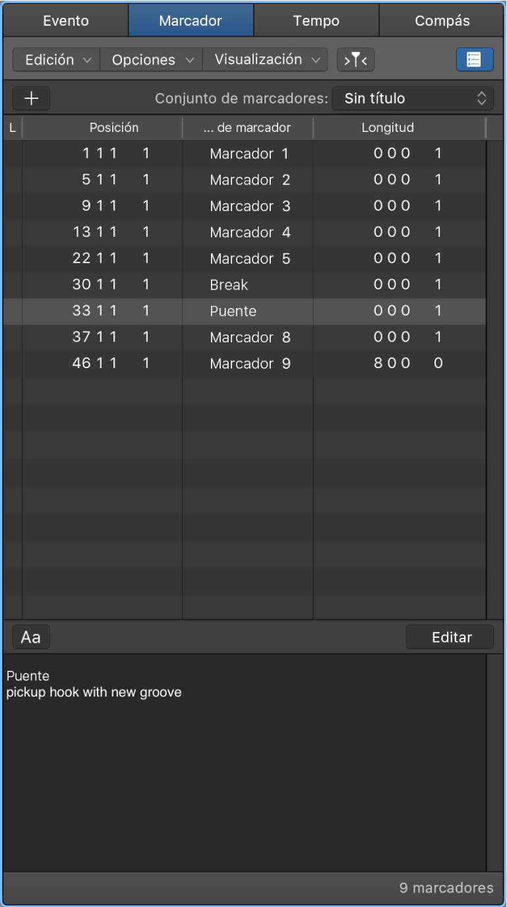The image size is (507, 907).
Task: Toggle the catch playhead filter button
Action: click(355, 60)
